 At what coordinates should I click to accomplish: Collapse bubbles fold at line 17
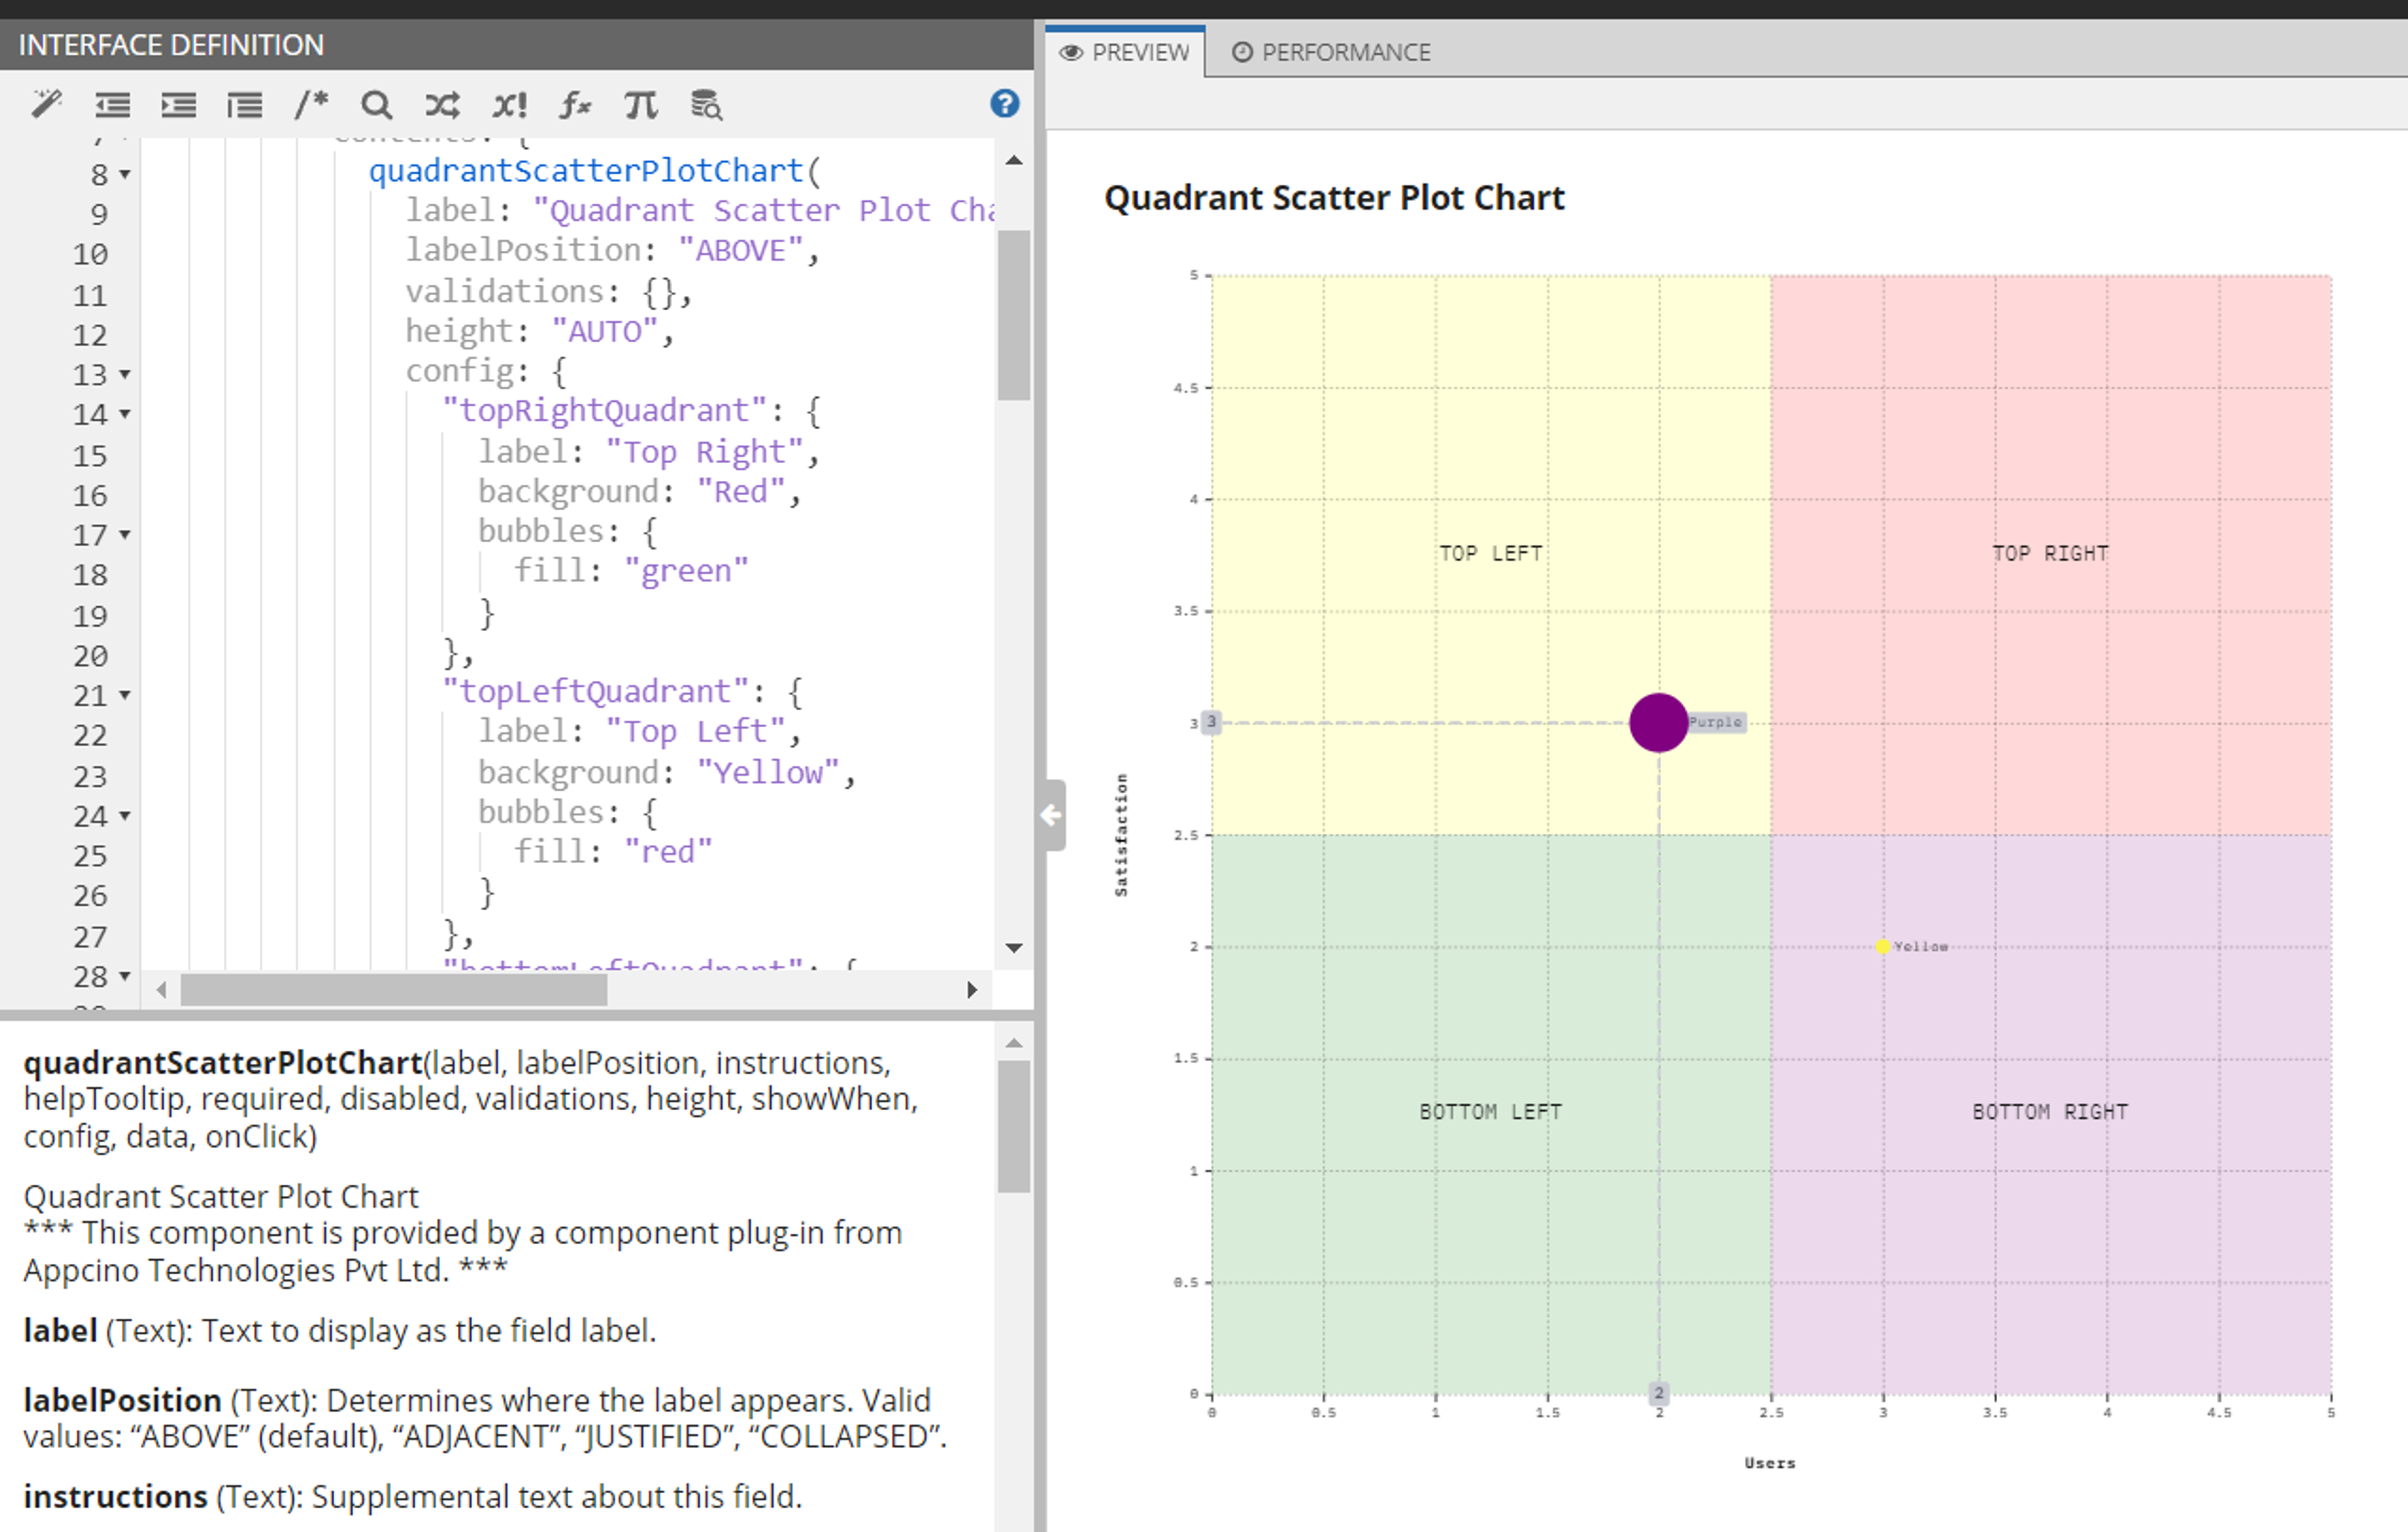pyautogui.click(x=125, y=535)
